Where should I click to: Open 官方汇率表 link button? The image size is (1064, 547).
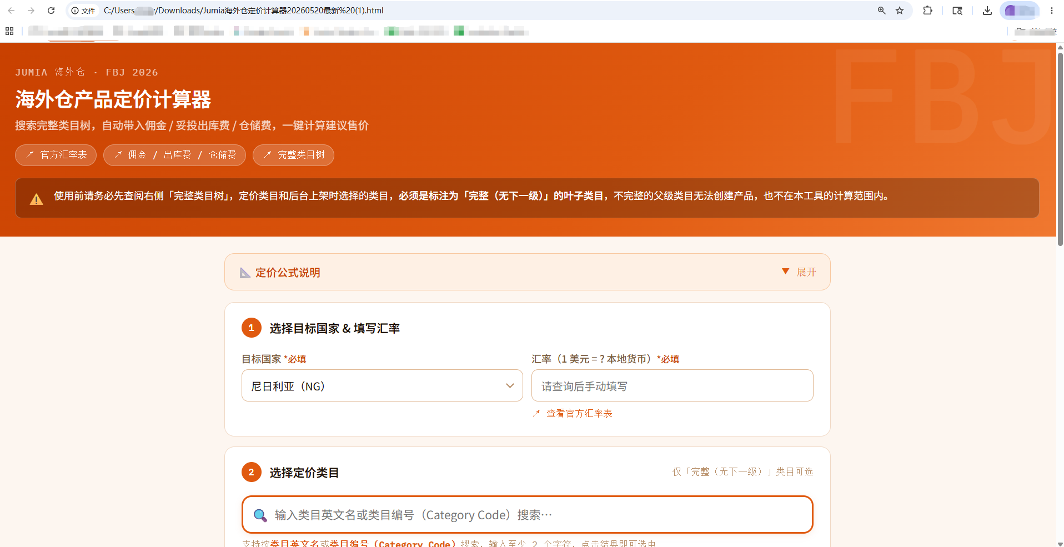click(56, 155)
